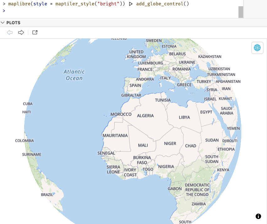Click the MALI country label
This screenshot has width=267, height=224.
pyautogui.click(x=143, y=145)
